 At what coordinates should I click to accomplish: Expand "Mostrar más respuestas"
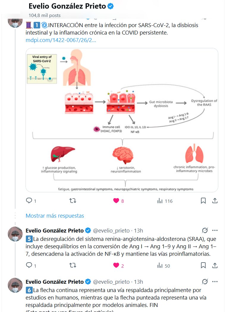pos(55,216)
